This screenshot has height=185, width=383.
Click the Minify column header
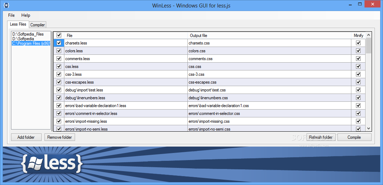[x=358, y=36]
